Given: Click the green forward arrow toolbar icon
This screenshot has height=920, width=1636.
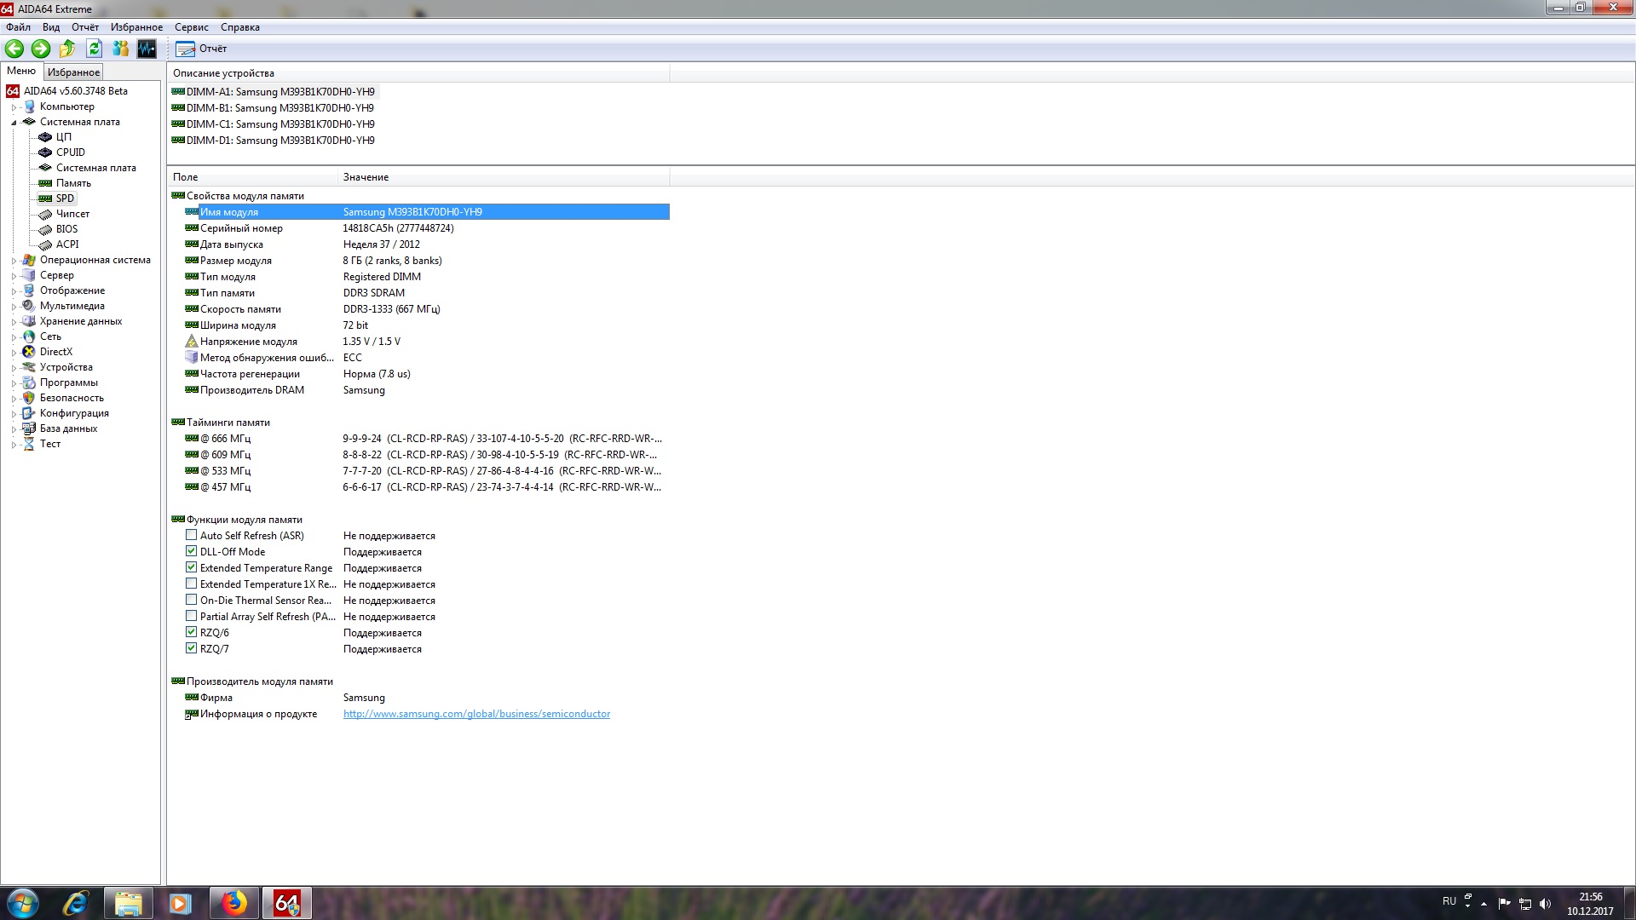Looking at the screenshot, I should [x=41, y=49].
